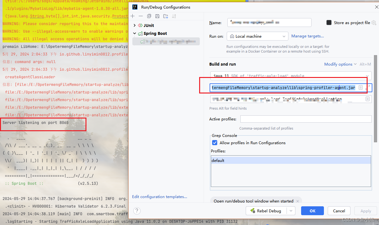Click the dialog's vertical scrollbar
This screenshot has width=379, height=225.
point(376,99)
